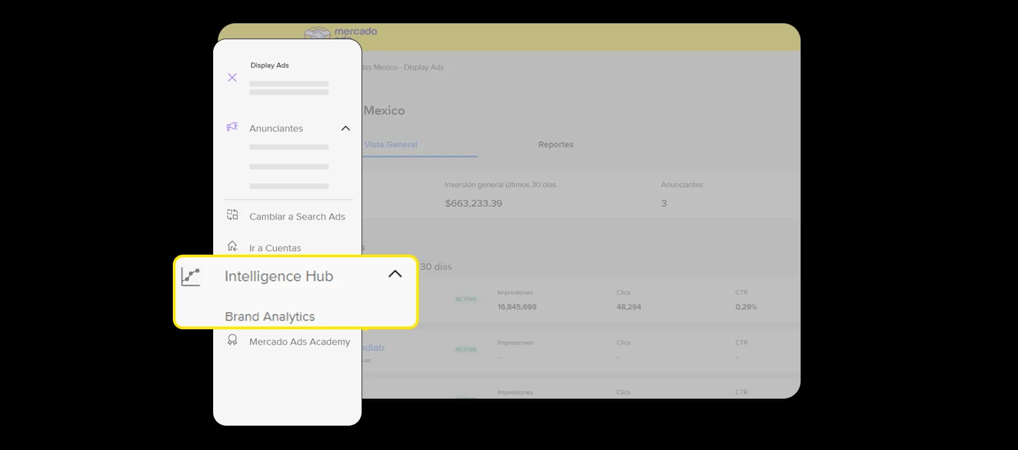Click the ACTIVA badge in the first campaign row
This screenshot has width=1018, height=450.
pyautogui.click(x=466, y=299)
